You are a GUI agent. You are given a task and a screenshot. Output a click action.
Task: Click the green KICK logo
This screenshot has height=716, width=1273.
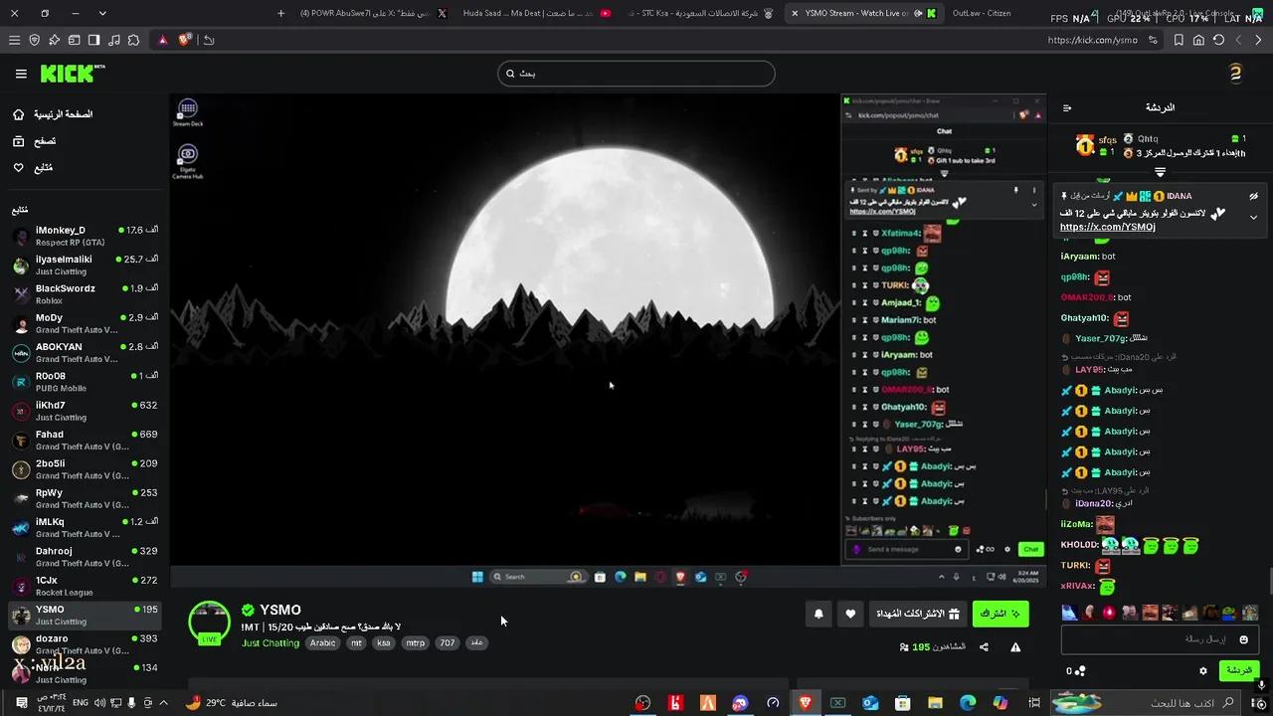[x=72, y=74]
